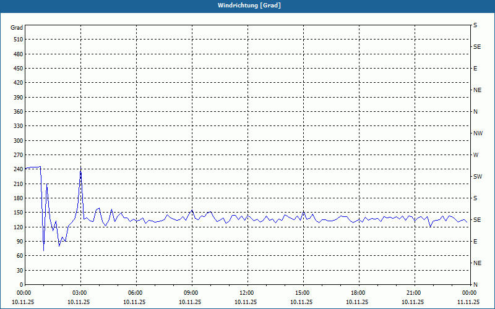Click the 09:00 time axis label
Viewport: 495px width, 309px height.
point(192,293)
